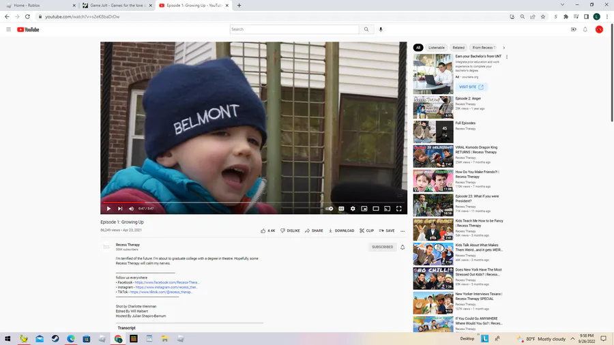Click the Subscribed button
The image size is (614, 345).
(382, 247)
